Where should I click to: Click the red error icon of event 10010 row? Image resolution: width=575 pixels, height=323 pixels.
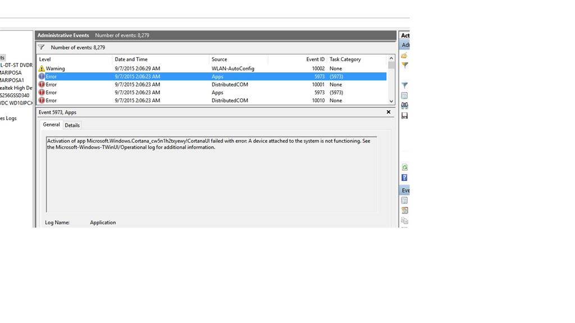pos(42,100)
